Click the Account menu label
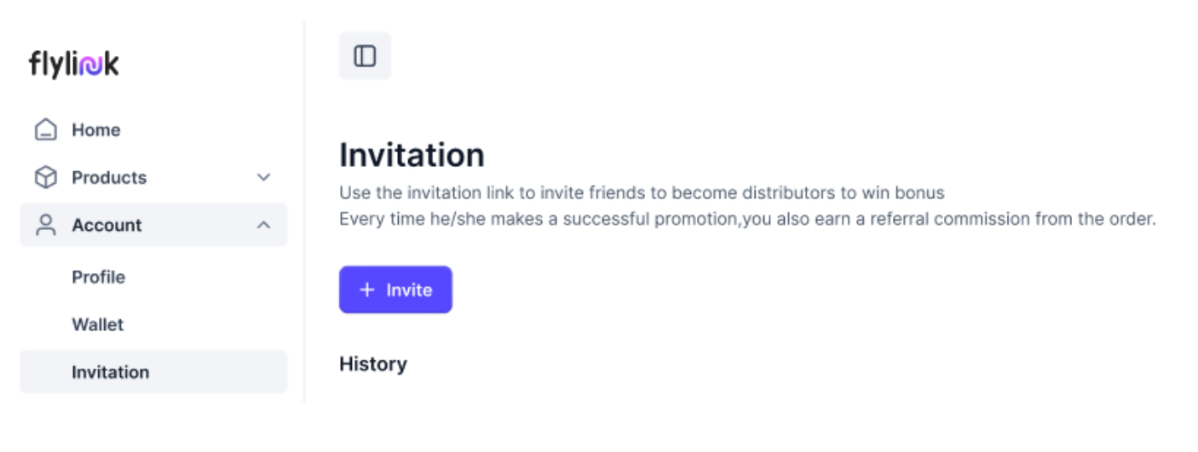This screenshot has height=452, width=1198. [107, 226]
